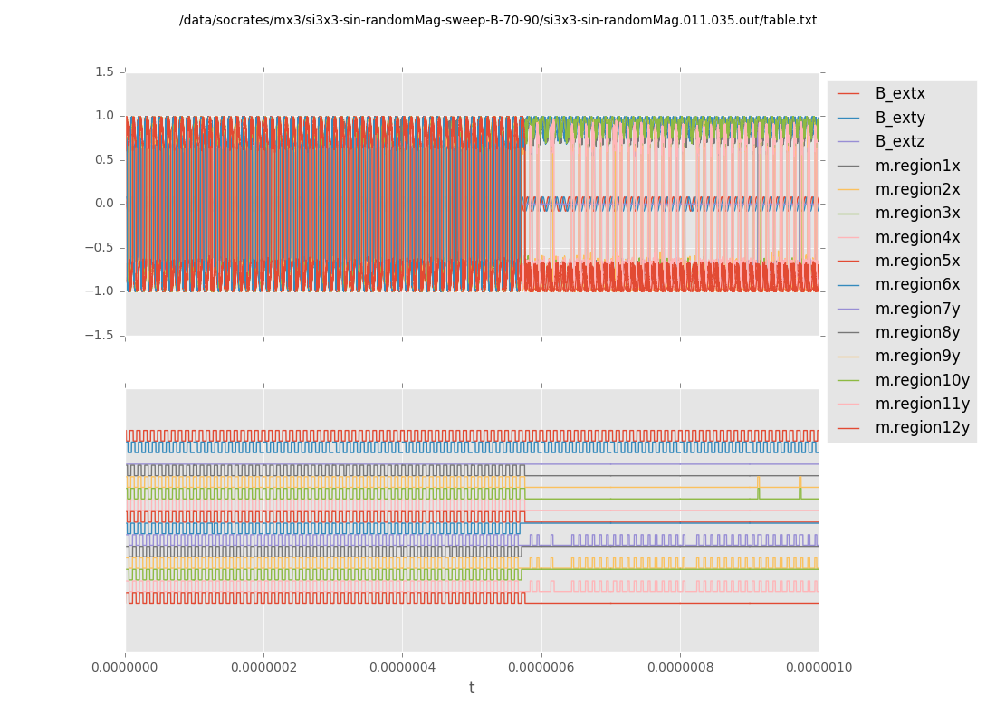Select the m.region9y legend entry
996x724 pixels.
(x=917, y=357)
